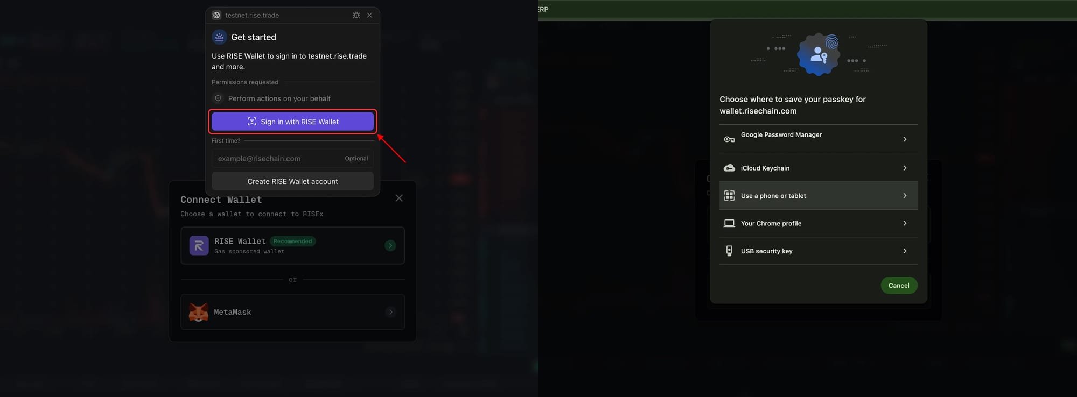The height and width of the screenshot is (397, 1077).
Task: Click the Google Password Manager key icon
Action: (729, 139)
